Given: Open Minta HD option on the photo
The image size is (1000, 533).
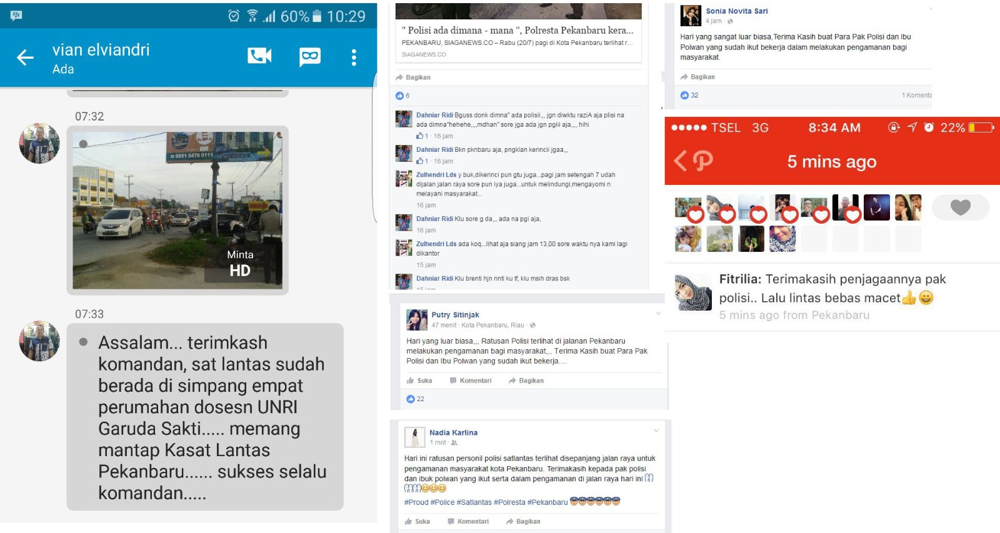Looking at the screenshot, I should 240,263.
